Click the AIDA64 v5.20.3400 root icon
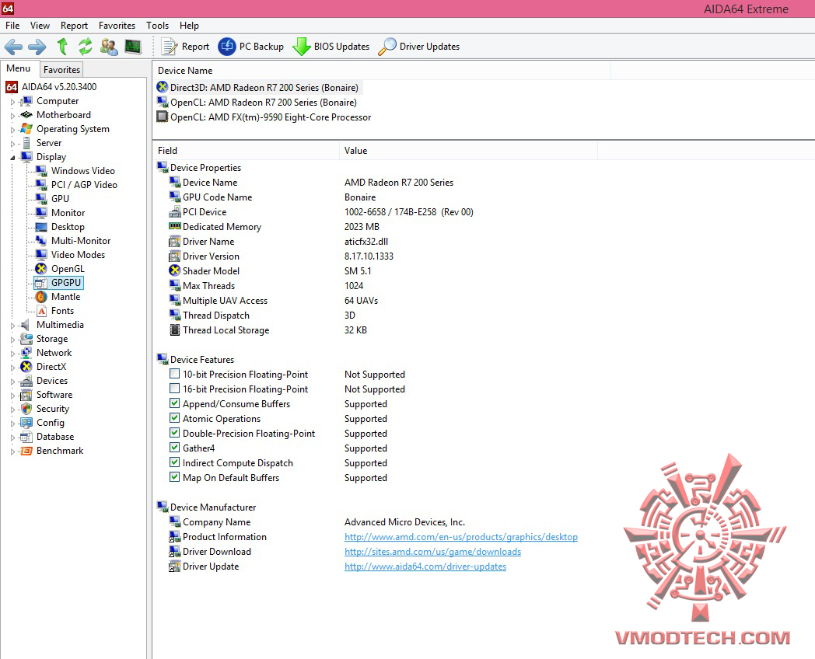Viewport: 815px width, 659px height. 12,87
